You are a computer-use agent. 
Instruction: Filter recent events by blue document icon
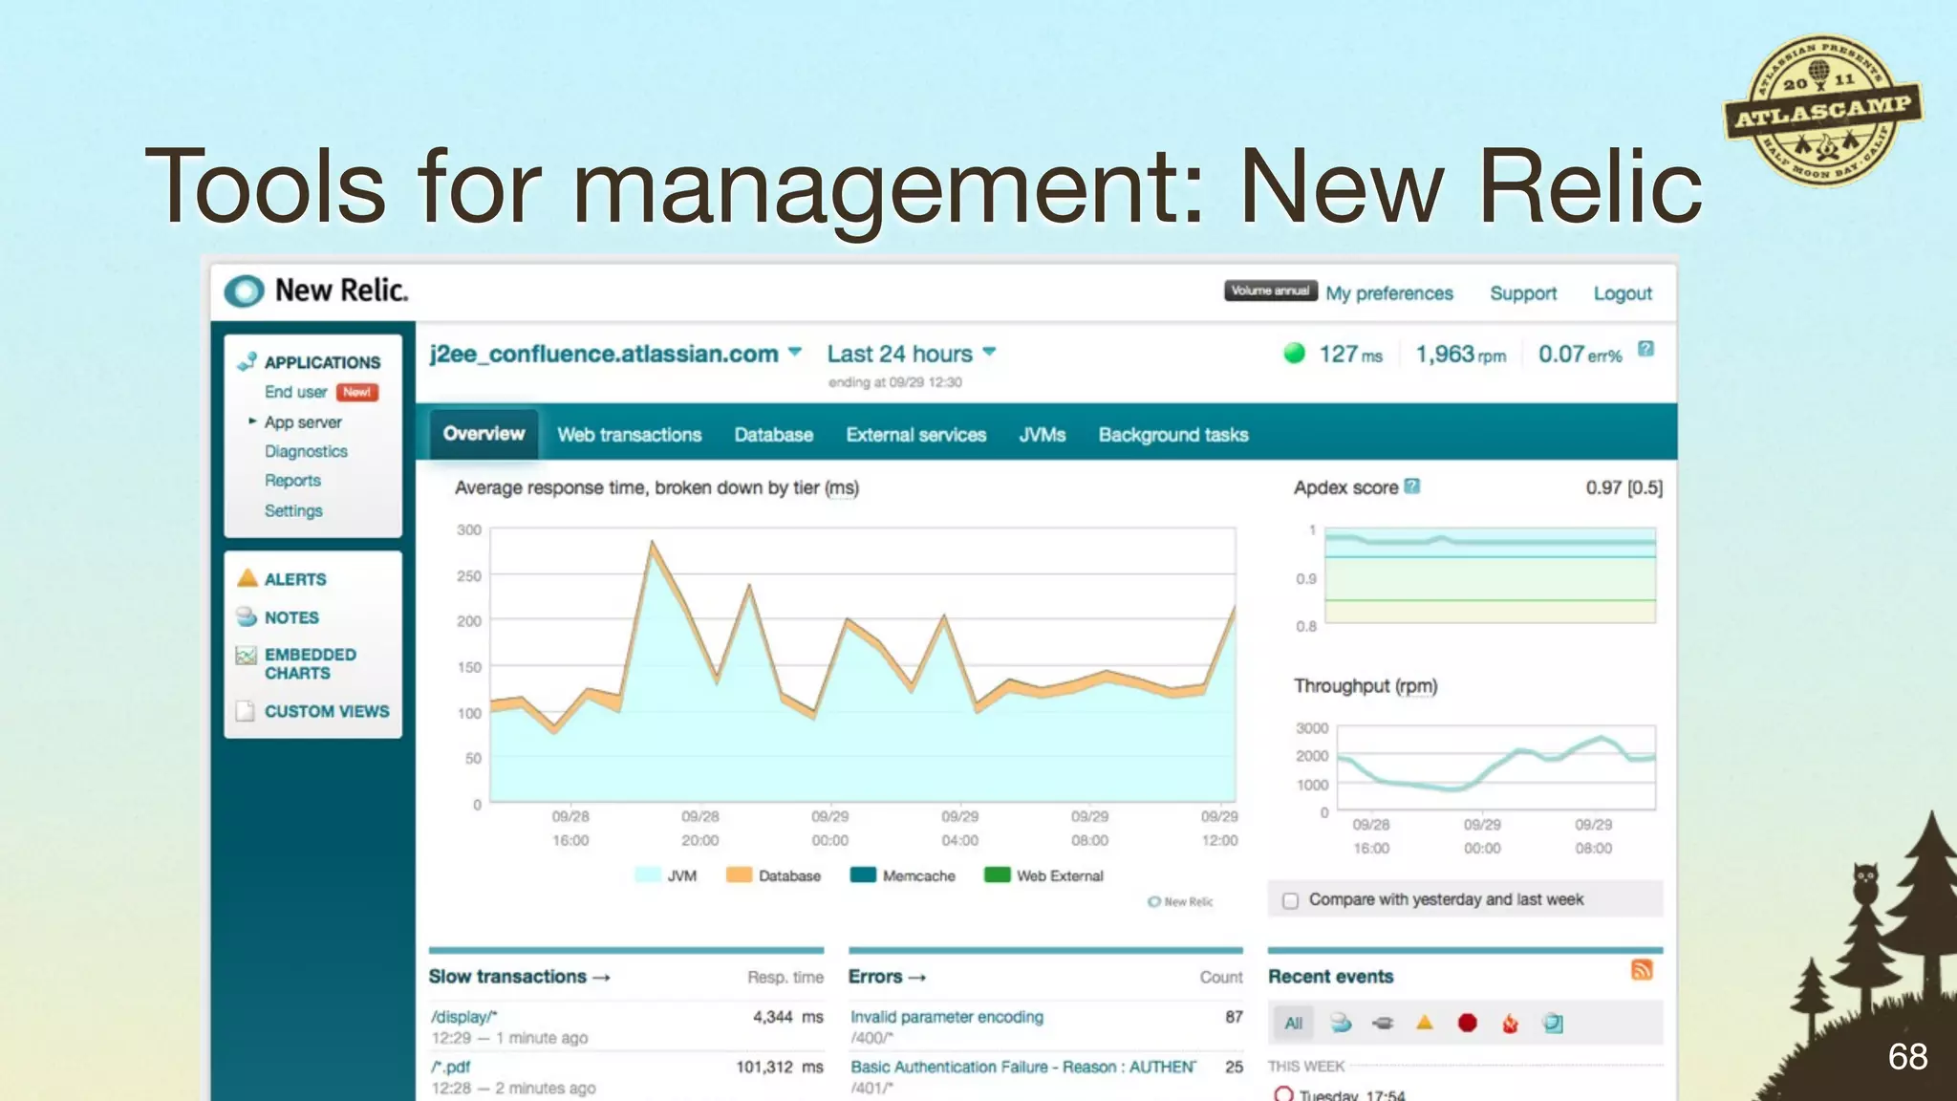tap(1553, 1023)
